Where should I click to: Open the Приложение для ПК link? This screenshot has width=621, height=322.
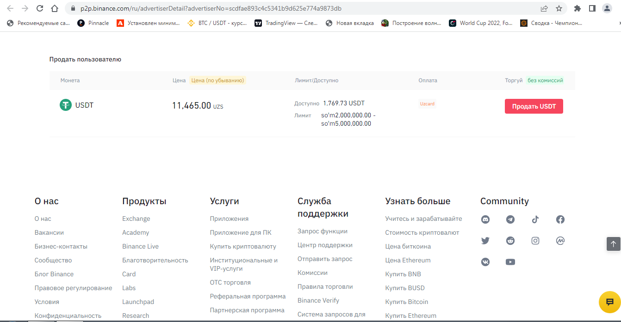(x=241, y=232)
